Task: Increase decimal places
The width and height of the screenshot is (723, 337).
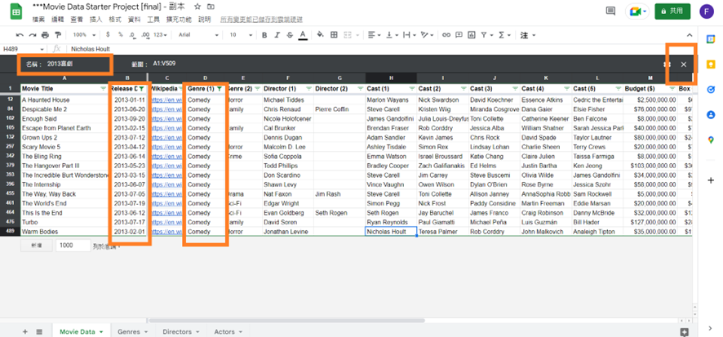Action: click(145, 35)
